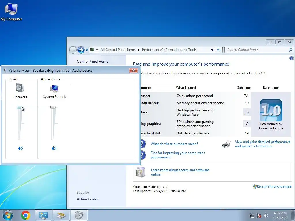The width and height of the screenshot is (295, 221).
Task: Expand the All Control Panel Items arrow
Action: tap(139, 50)
